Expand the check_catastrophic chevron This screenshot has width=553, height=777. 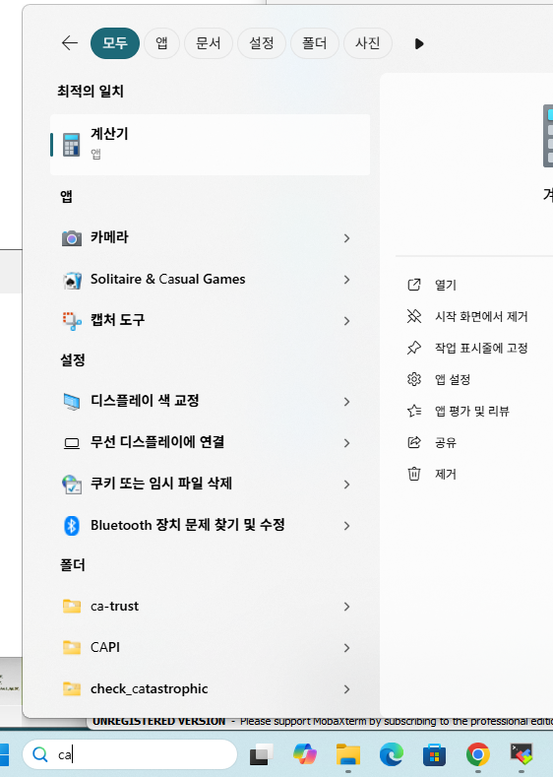pos(346,689)
